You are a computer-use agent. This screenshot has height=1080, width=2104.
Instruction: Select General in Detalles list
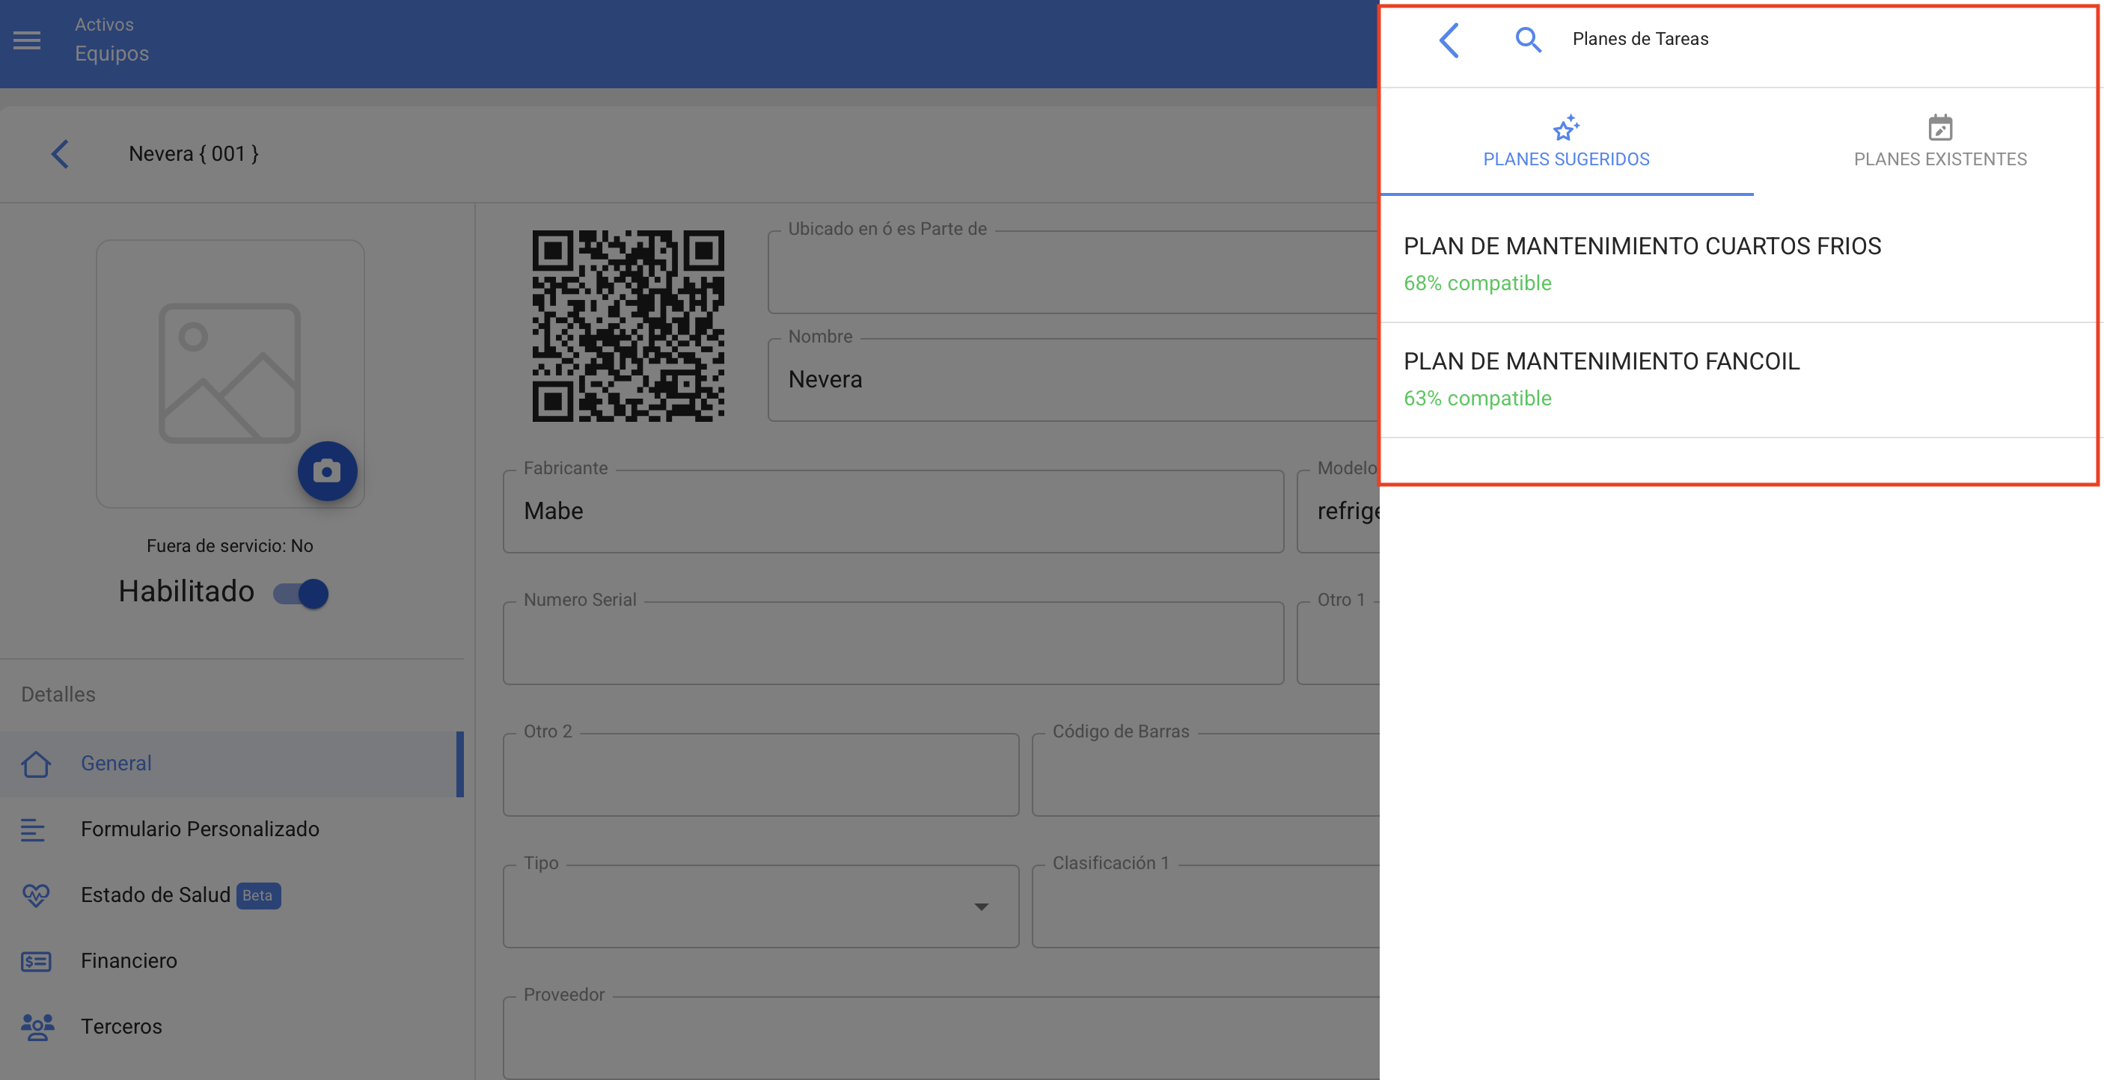pyautogui.click(x=116, y=764)
